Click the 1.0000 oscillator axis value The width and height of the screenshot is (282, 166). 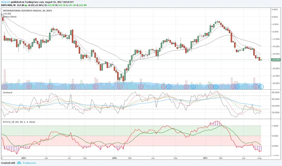tap(275, 126)
